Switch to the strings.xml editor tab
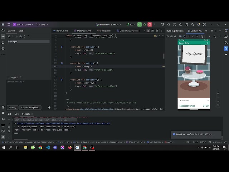The image size is (229, 172). click(x=105, y=31)
